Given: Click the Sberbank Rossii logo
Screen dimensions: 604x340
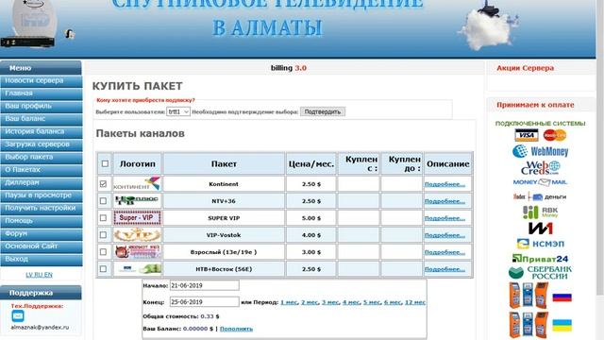Looking at the screenshot, I should [x=540, y=273].
